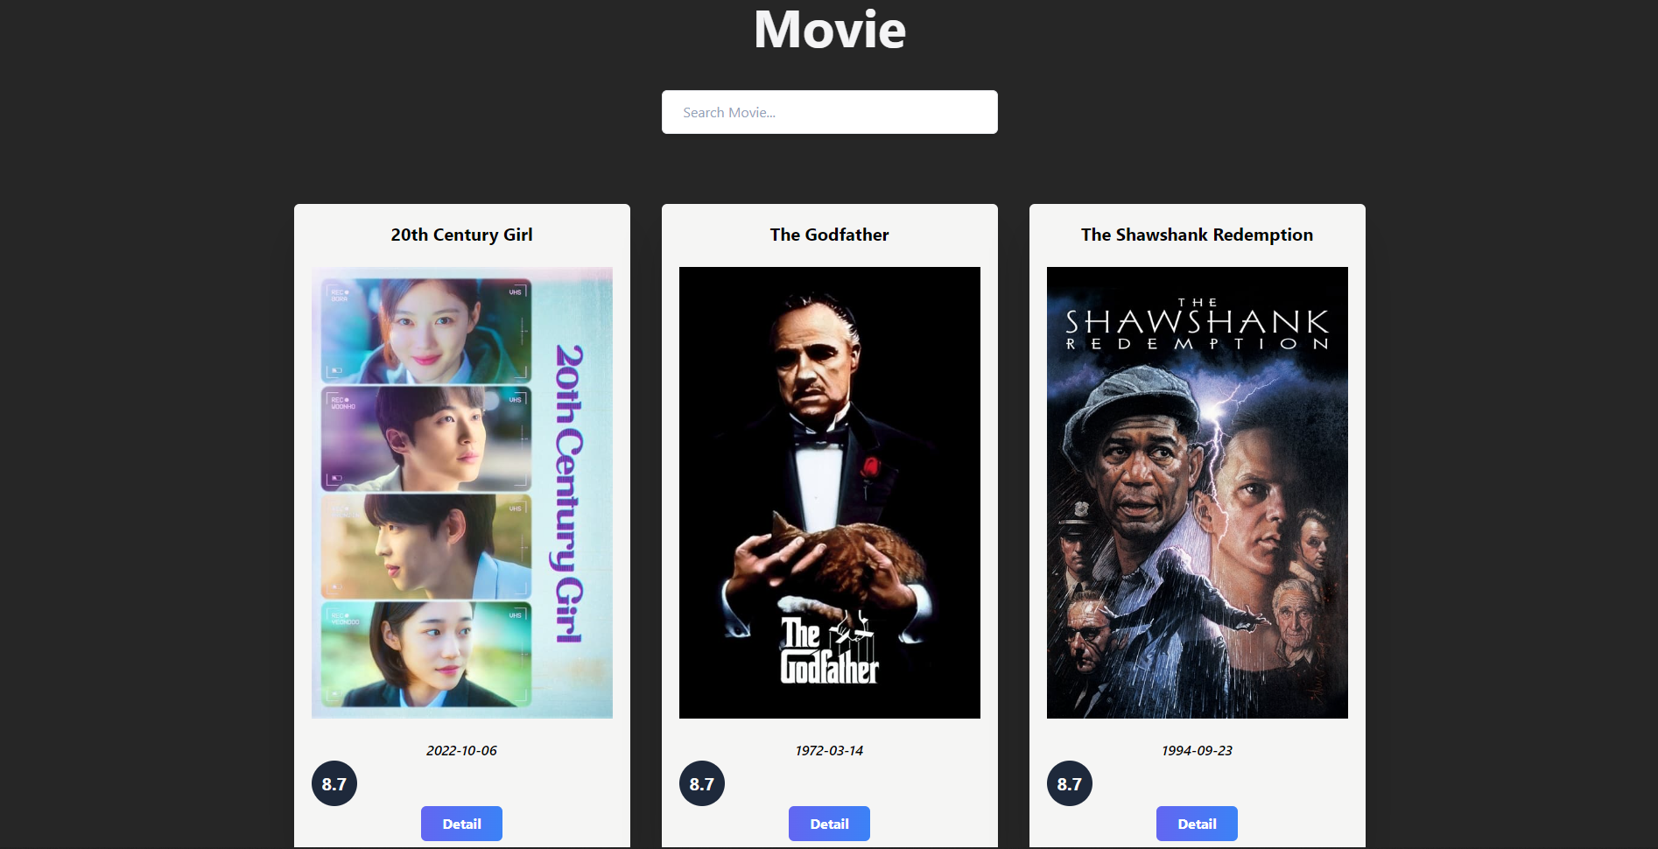Click "The Shawshank Redemption" card title text
The width and height of the screenshot is (1658, 849).
1197,235
